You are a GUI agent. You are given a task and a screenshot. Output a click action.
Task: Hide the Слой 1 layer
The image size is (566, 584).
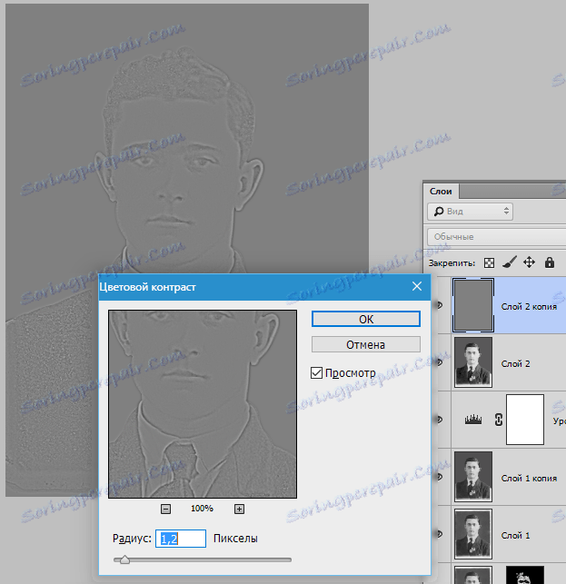click(x=439, y=534)
